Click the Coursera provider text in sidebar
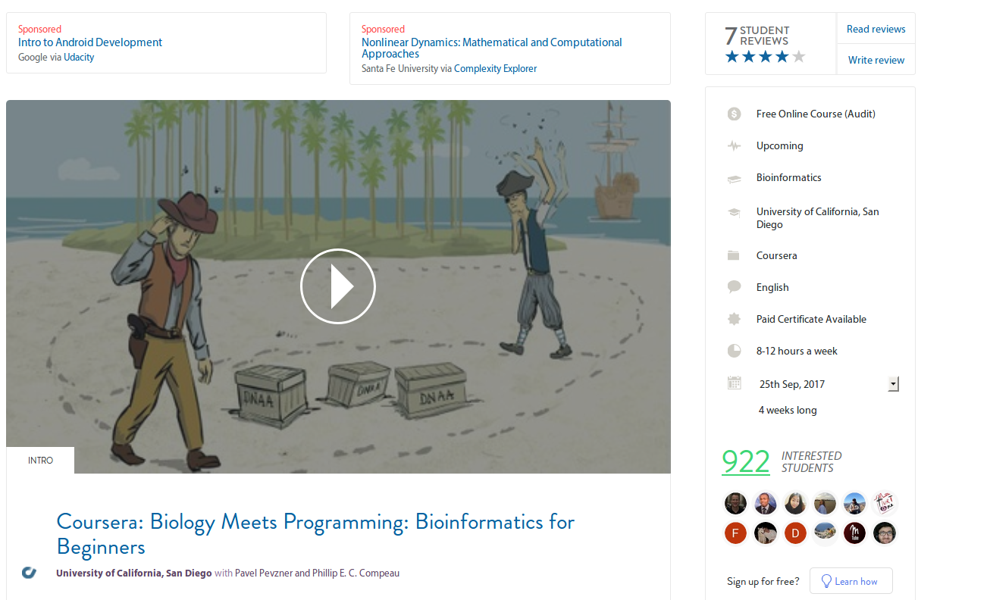990x600 pixels. click(776, 255)
